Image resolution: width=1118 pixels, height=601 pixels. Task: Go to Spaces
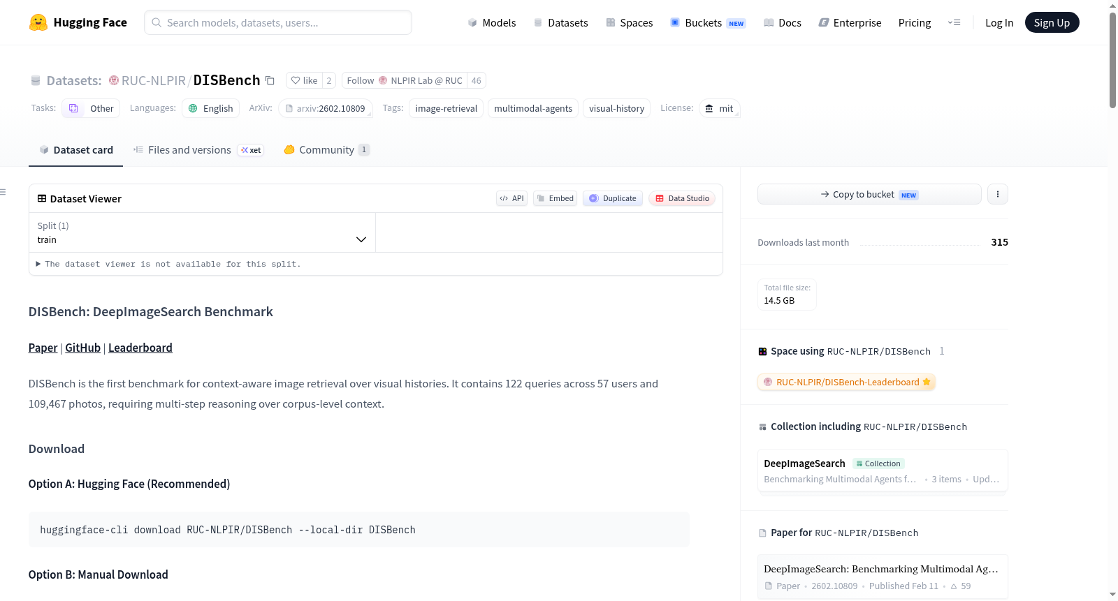[x=629, y=22]
